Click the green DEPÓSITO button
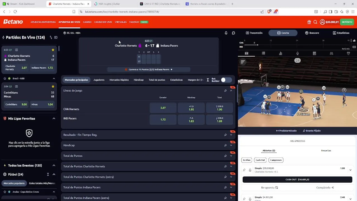This screenshot has width=357, height=201. click(347, 22)
